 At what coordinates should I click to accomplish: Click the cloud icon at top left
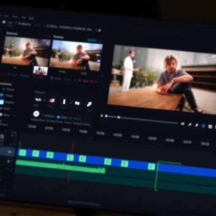(4, 22)
